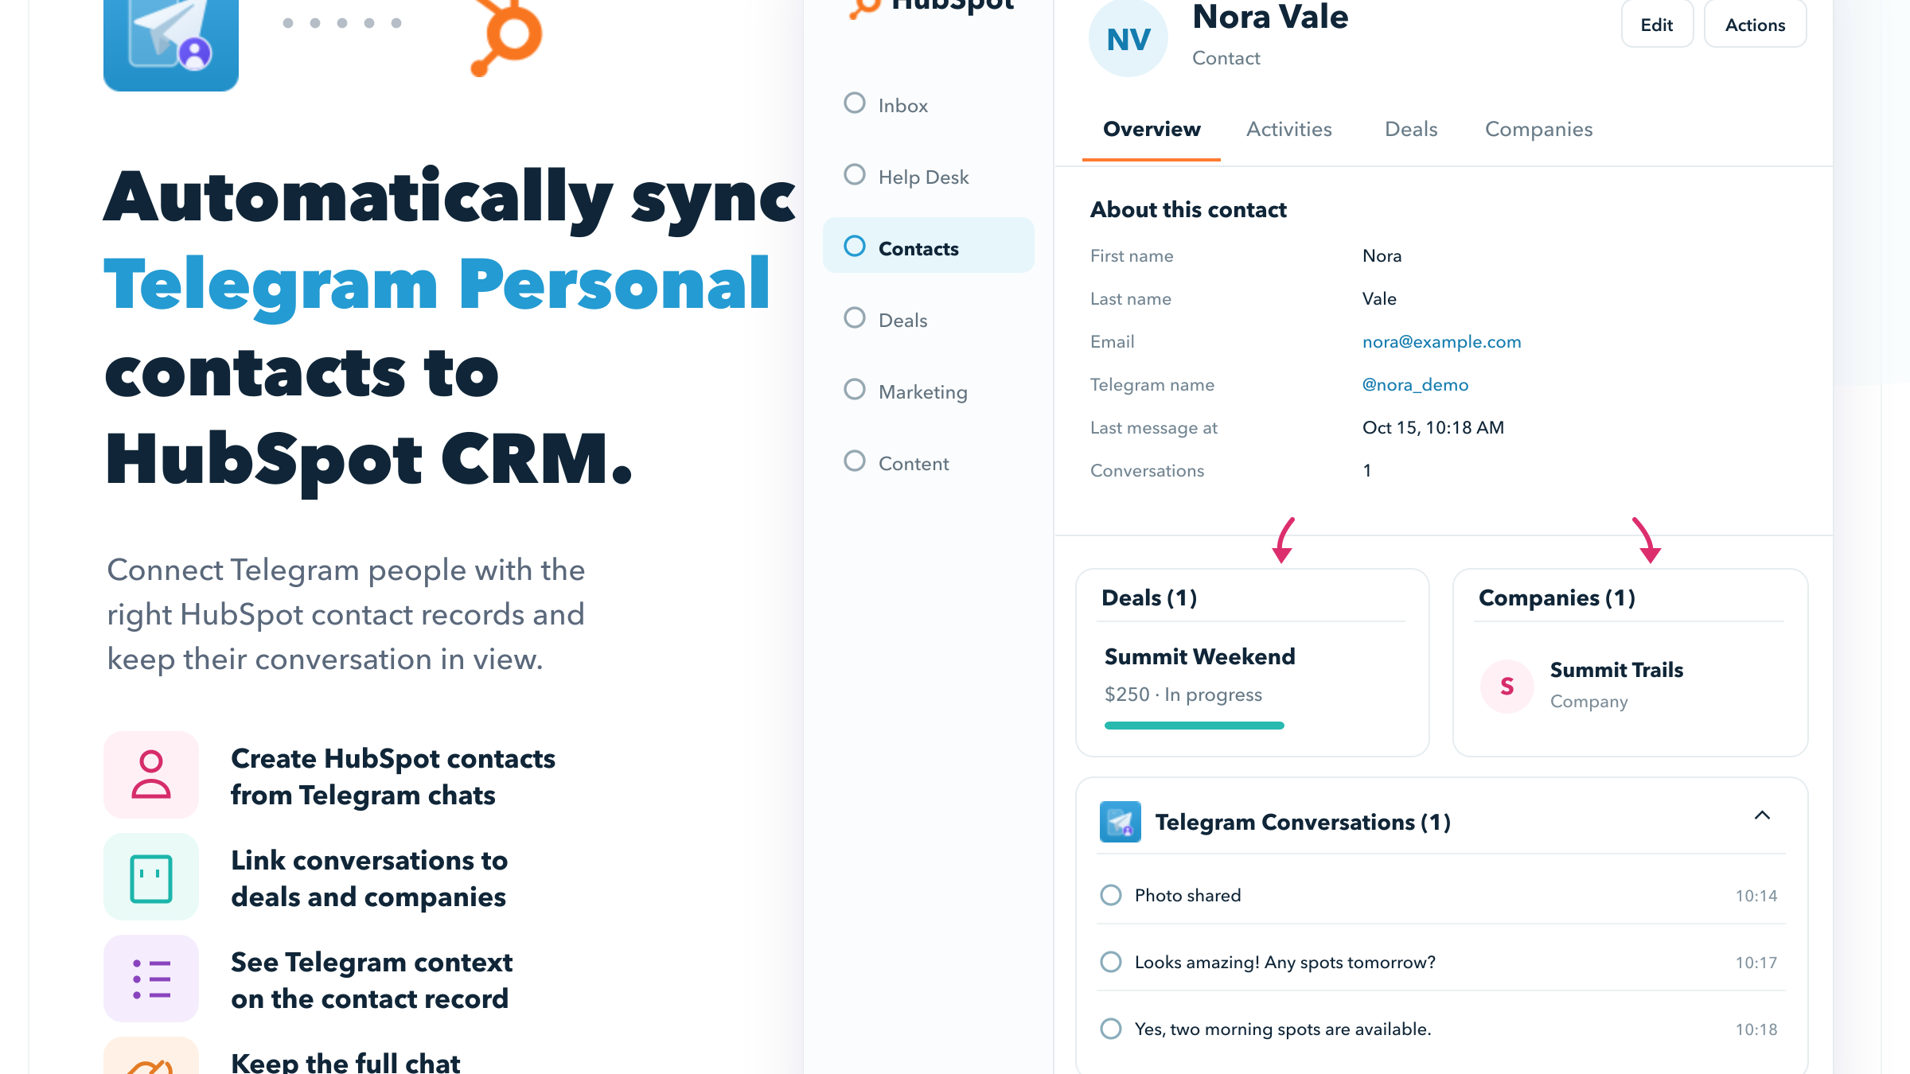Click the Nora Vale contact name
Screen dimensions: 1910x1074
pyautogui.click(x=1270, y=17)
